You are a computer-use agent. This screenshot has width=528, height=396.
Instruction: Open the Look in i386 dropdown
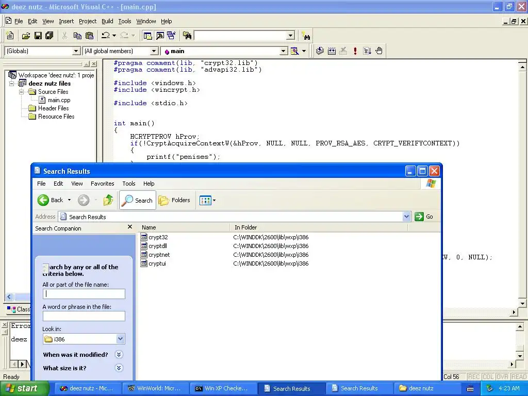click(120, 339)
